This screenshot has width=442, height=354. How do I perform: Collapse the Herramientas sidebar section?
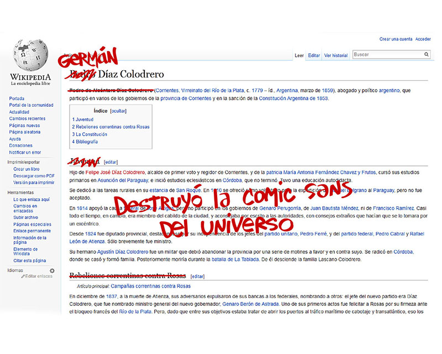[x=20, y=192]
